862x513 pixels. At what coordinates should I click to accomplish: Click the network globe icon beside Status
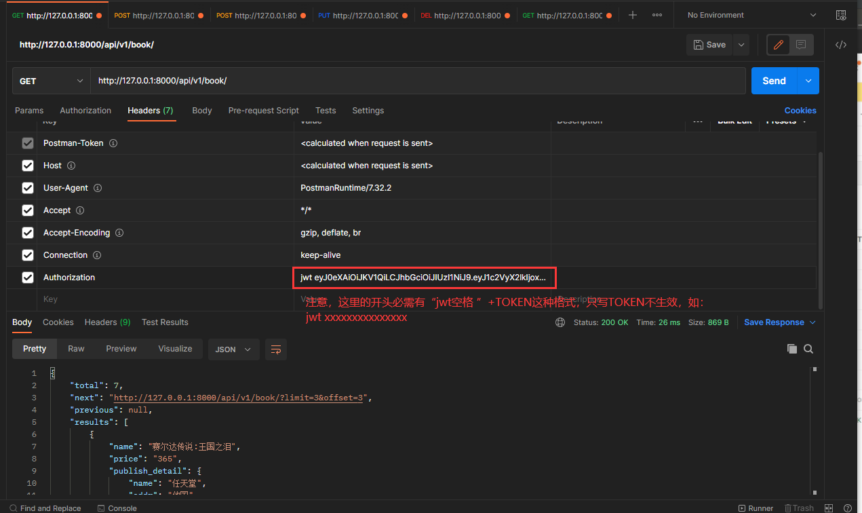tap(560, 322)
